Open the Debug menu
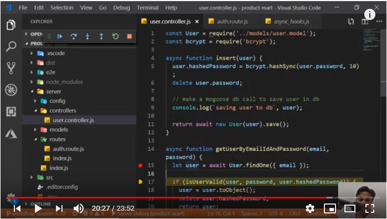The width and height of the screenshot is (387, 219). pyautogui.click(x=121, y=8)
